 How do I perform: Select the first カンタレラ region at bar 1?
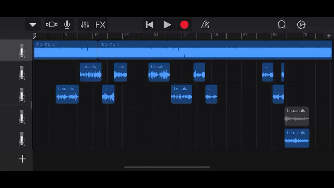66,50
